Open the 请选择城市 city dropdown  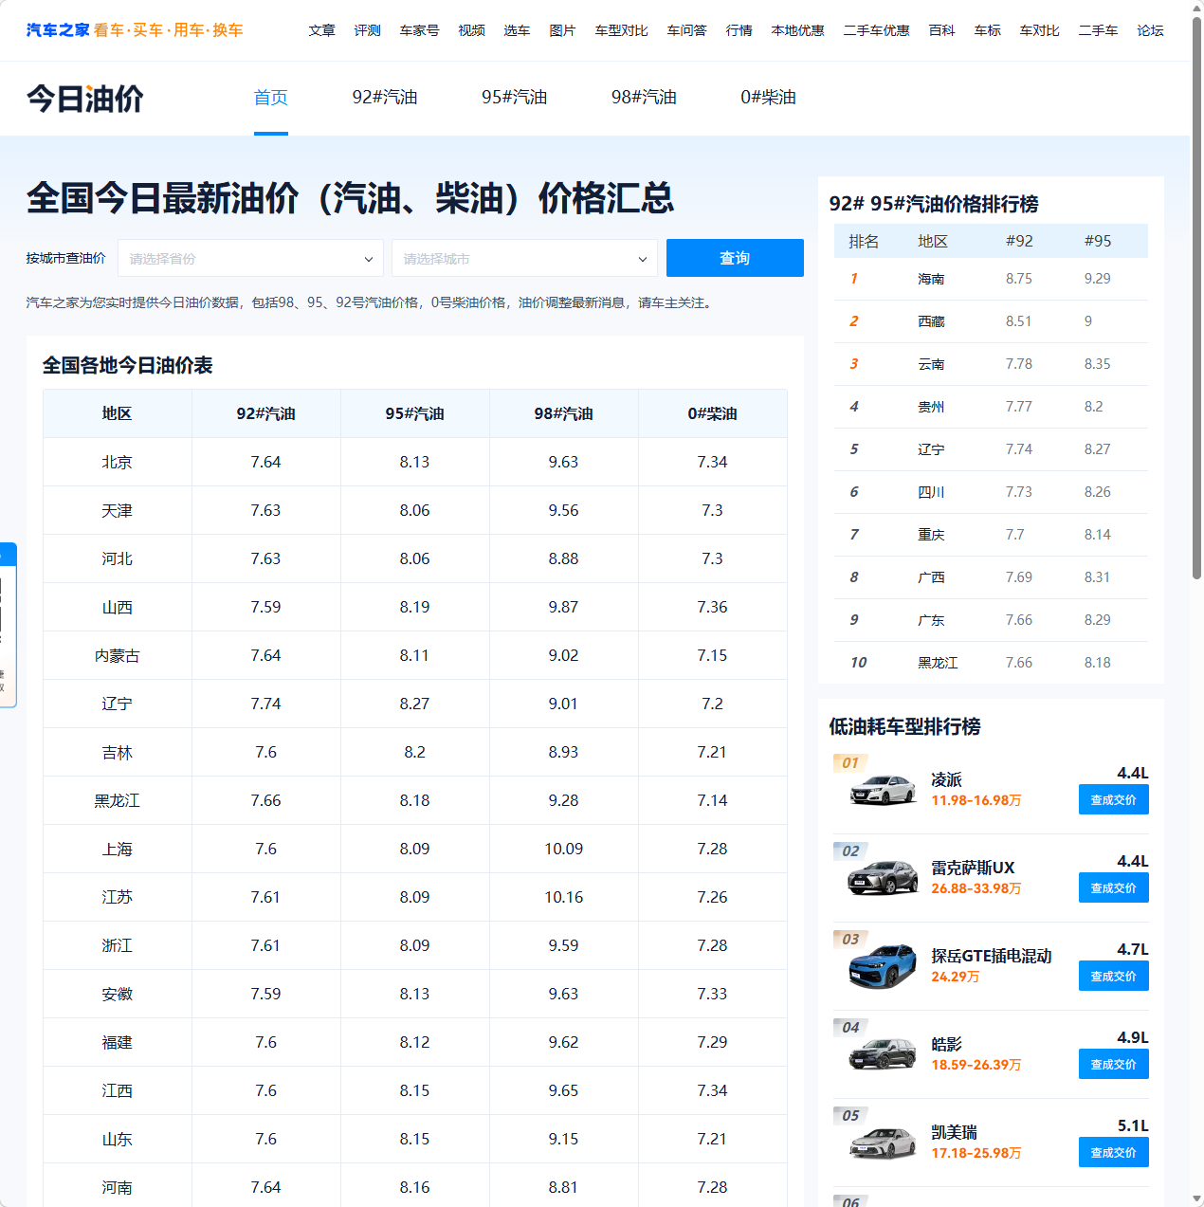coord(524,258)
